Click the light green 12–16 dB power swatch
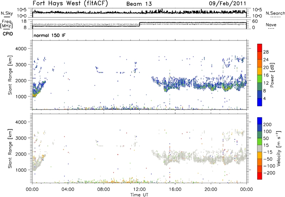This screenshot has width=285, height=197. point(260,79)
